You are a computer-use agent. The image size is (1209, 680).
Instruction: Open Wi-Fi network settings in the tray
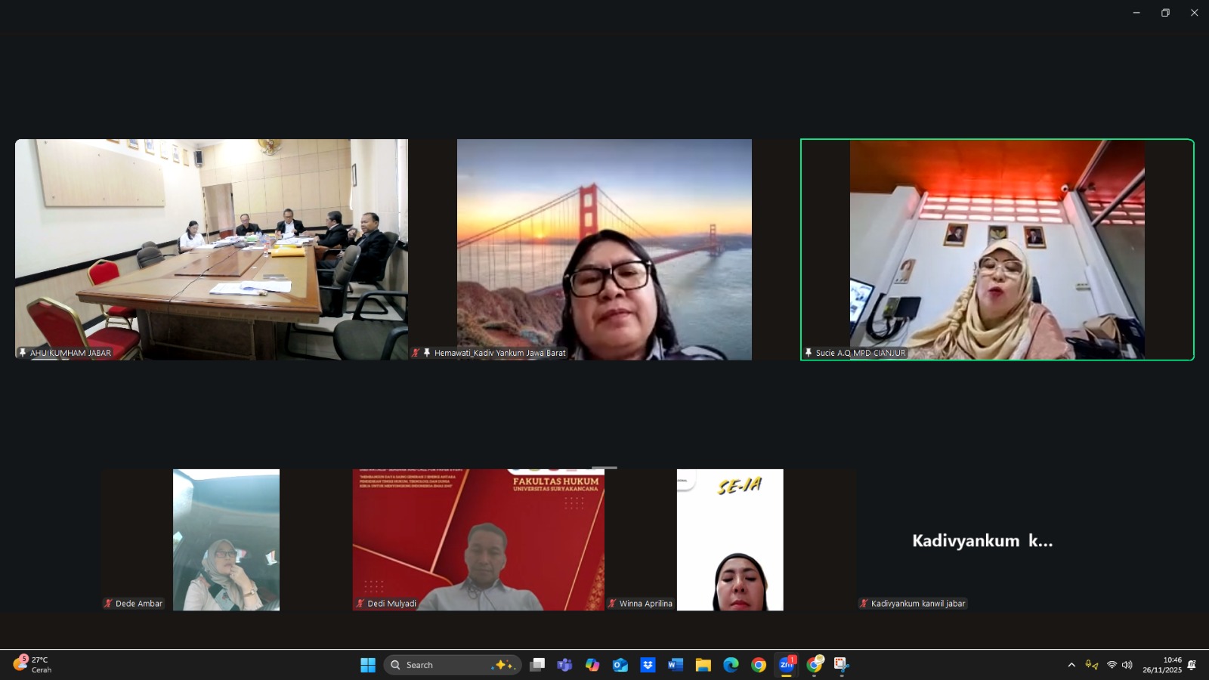[1112, 665]
